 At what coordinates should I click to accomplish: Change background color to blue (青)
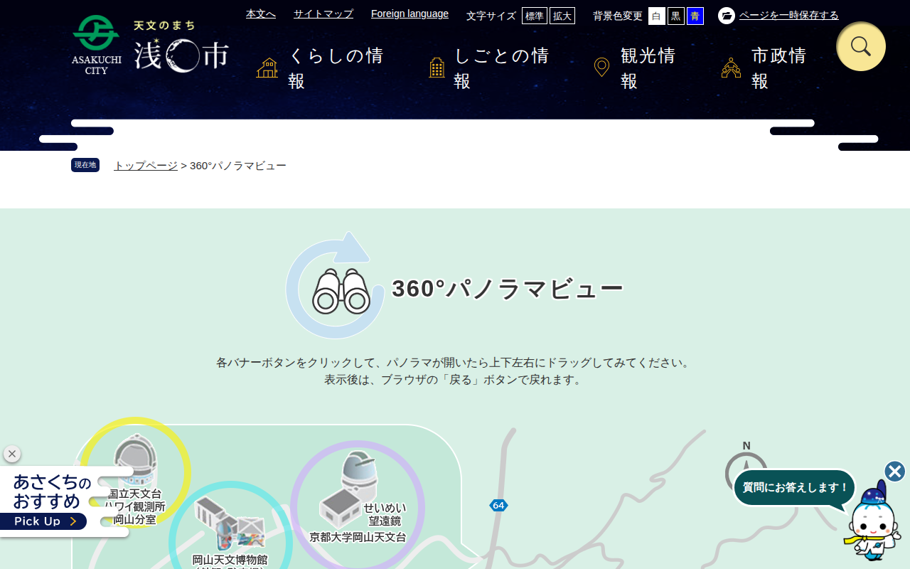pyautogui.click(x=695, y=16)
